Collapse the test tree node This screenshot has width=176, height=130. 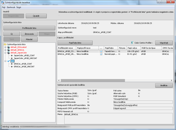(x=5, y=61)
